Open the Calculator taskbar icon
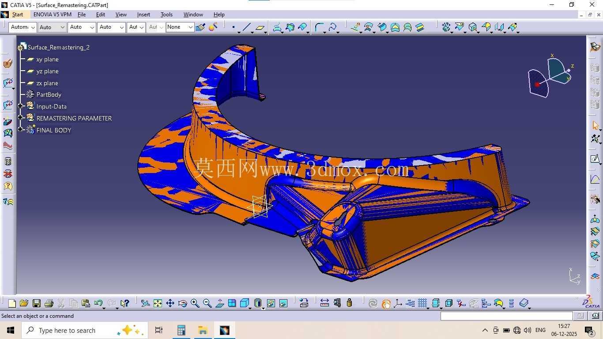This screenshot has height=339, width=603. (181, 330)
